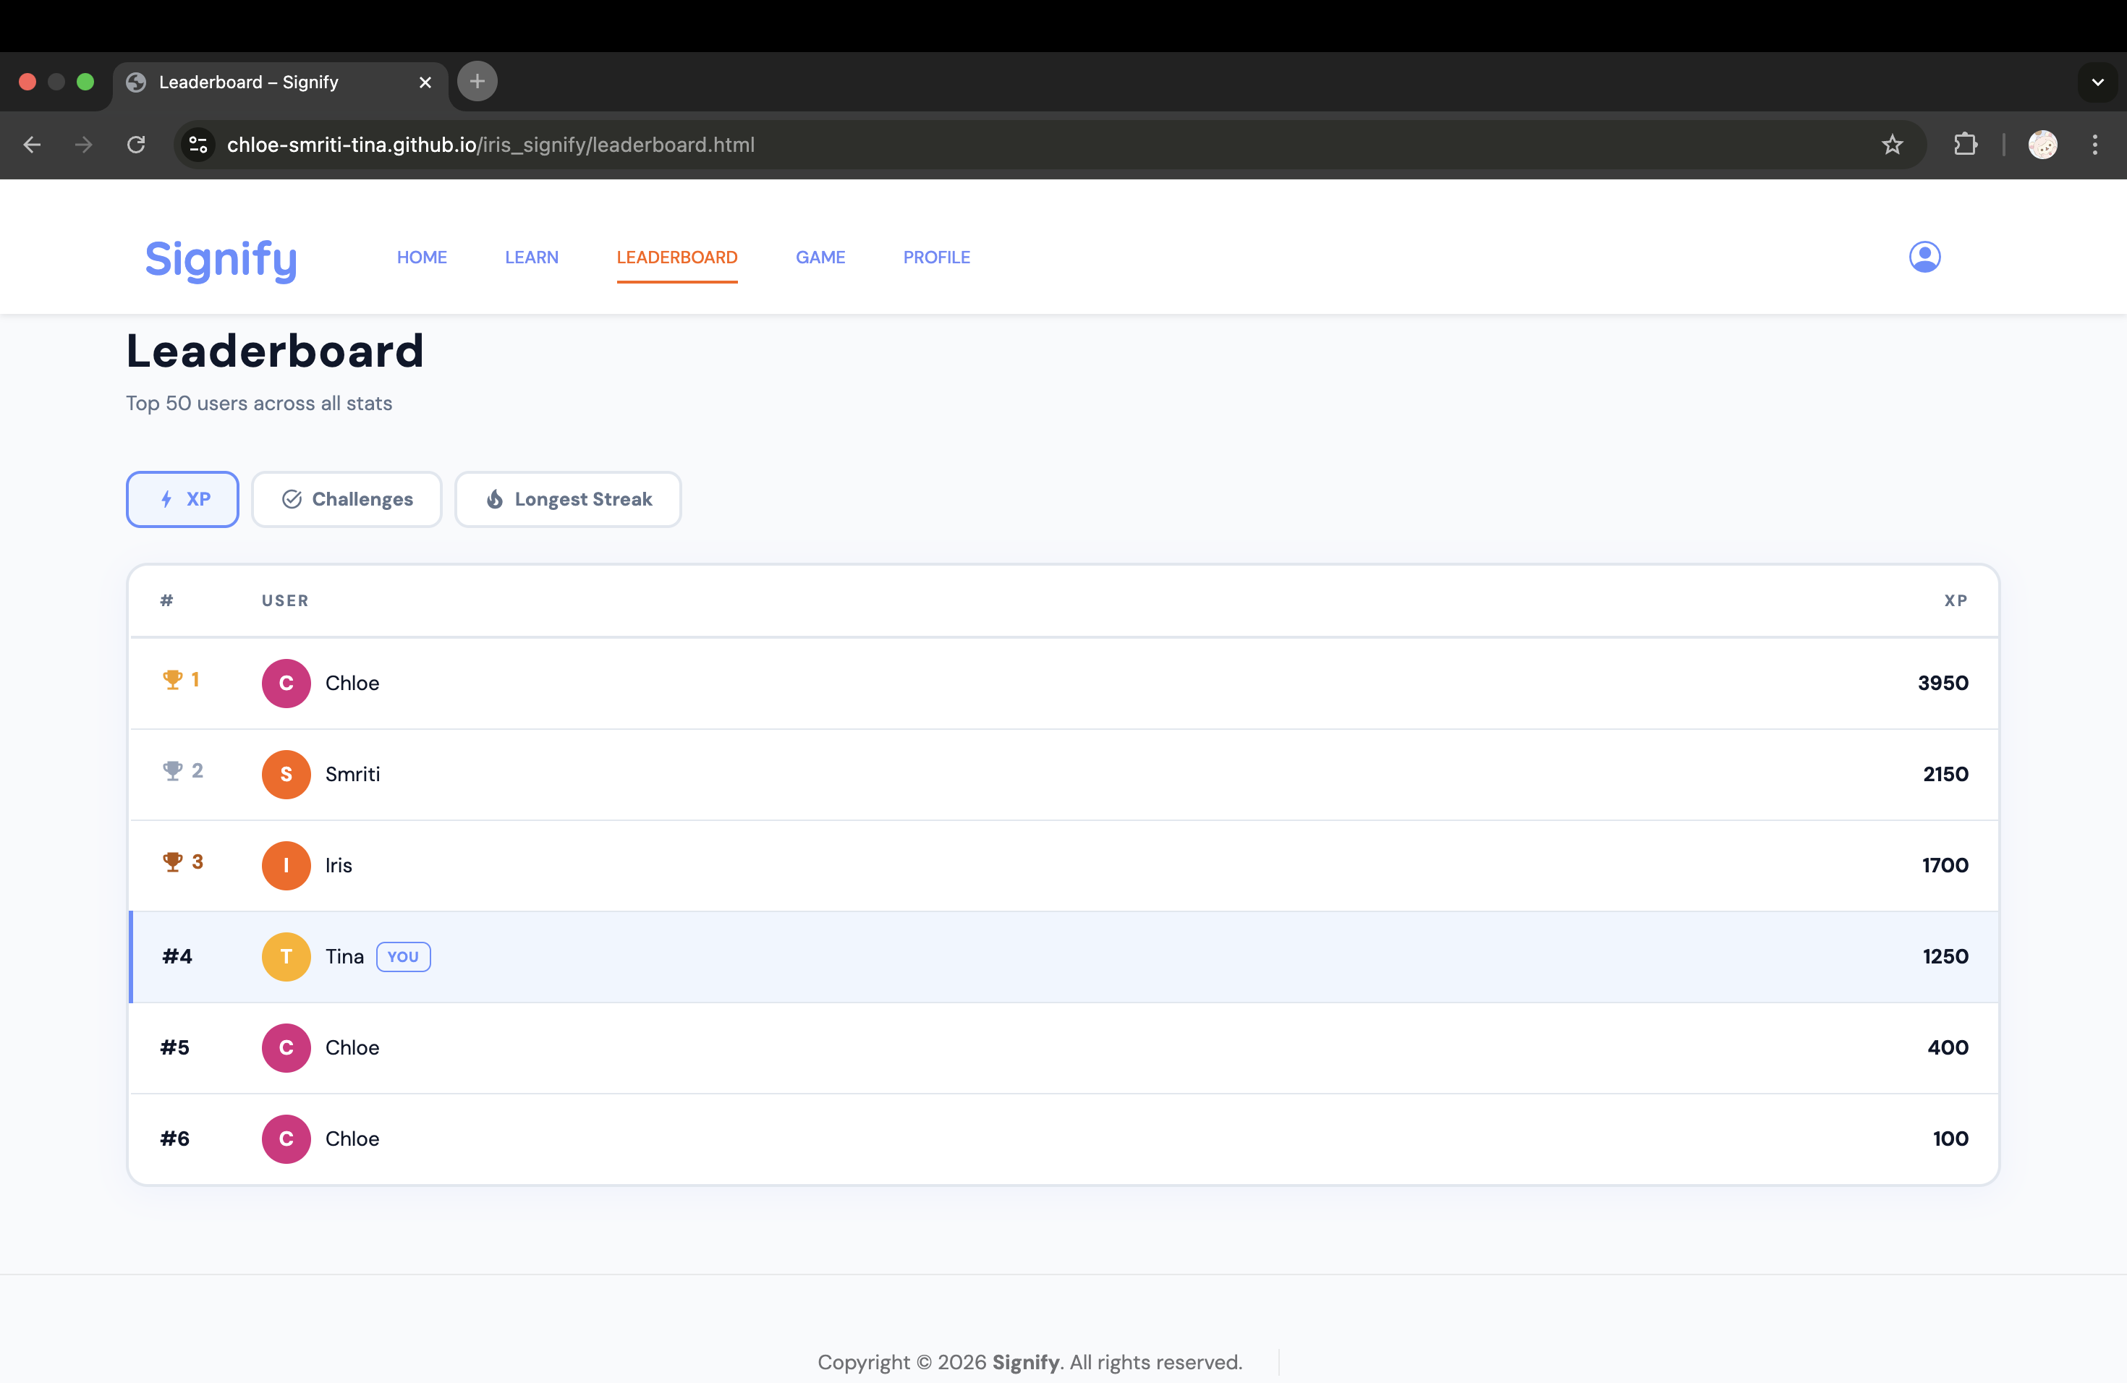Click the Signify logo link
Screen dimensions: 2127x1383
[x=221, y=259]
